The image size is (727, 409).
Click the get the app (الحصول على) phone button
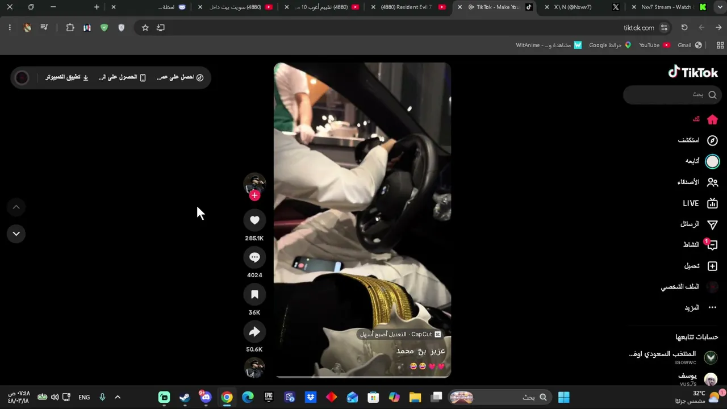click(122, 77)
